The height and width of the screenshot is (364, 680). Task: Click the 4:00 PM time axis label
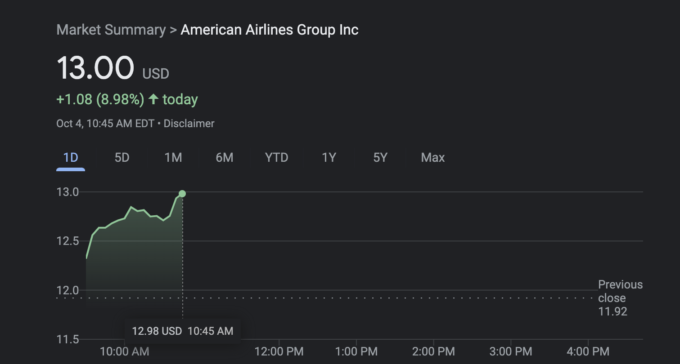pos(588,351)
